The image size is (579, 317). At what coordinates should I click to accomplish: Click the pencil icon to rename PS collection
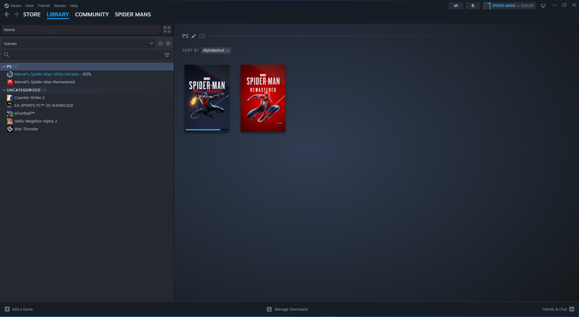tap(194, 36)
